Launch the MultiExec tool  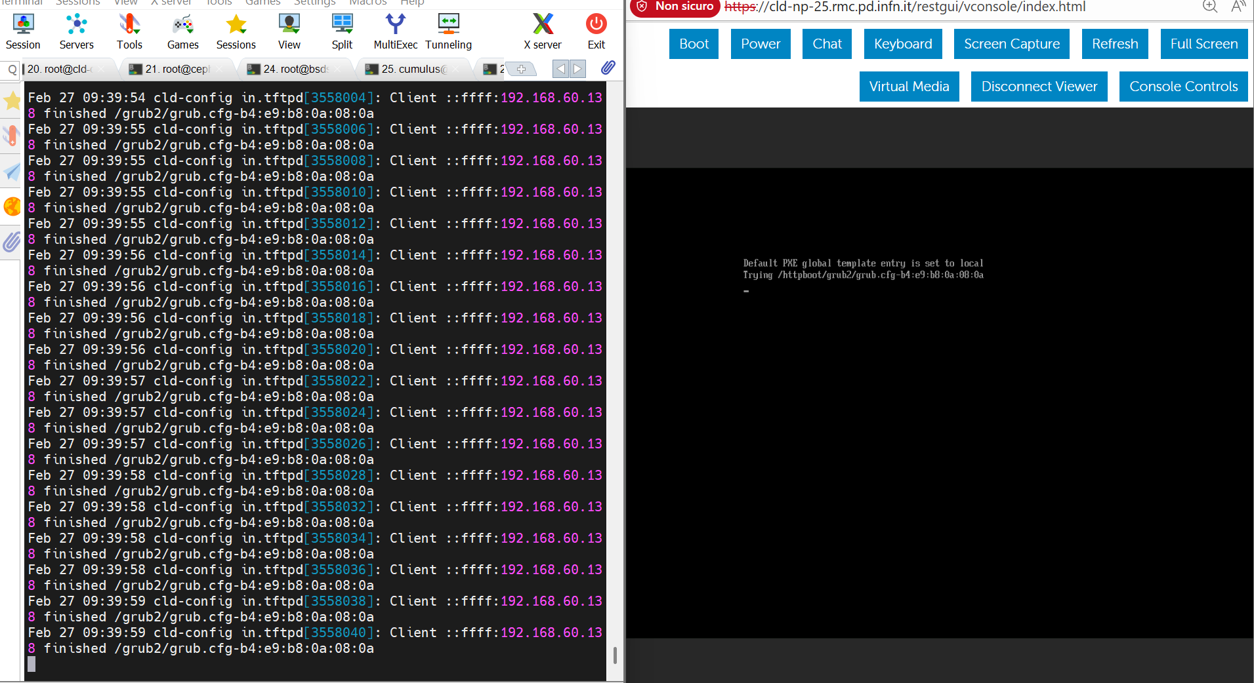tap(395, 31)
